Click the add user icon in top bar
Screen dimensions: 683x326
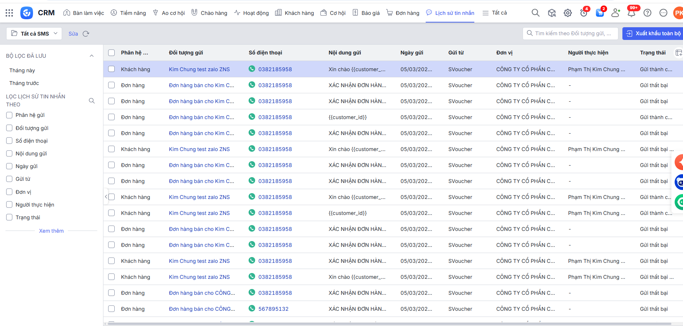[615, 13]
